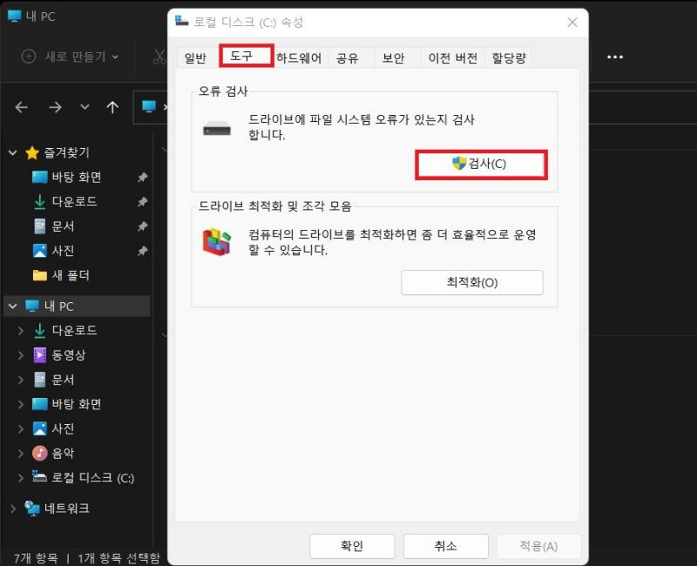Select 동영상 label under 내 PC

[69, 355]
